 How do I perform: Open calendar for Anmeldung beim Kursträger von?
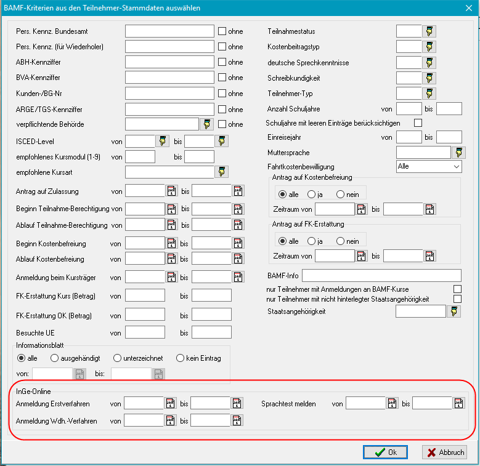click(172, 277)
